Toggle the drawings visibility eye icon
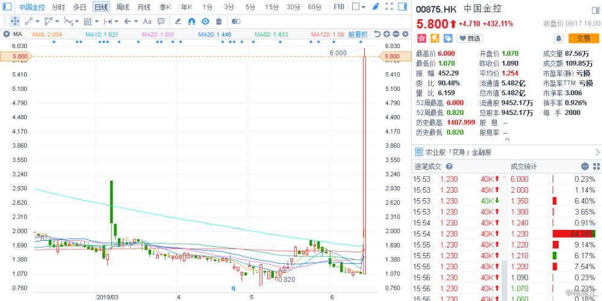 tap(206, 22)
